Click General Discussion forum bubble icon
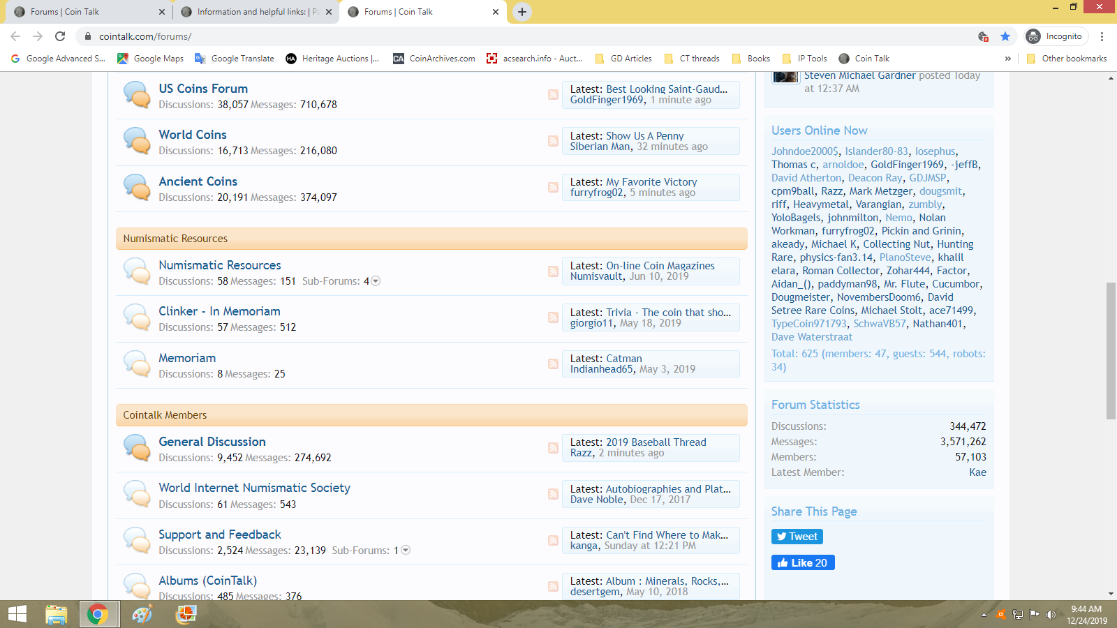The image size is (1117, 628). pos(137,448)
